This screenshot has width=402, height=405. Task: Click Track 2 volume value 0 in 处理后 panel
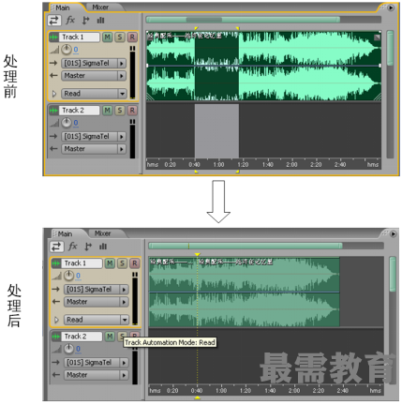tap(78, 349)
